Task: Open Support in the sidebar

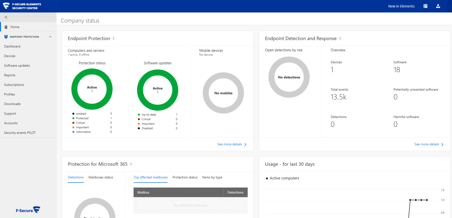Action: pos(10,114)
